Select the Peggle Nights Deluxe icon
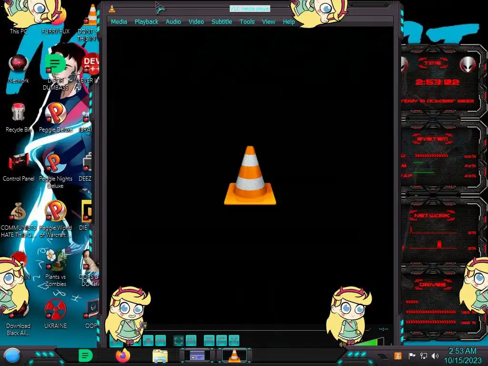 (x=55, y=171)
